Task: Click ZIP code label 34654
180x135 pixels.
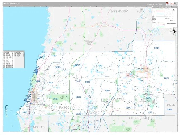Action: pyautogui.click(x=51, y=82)
